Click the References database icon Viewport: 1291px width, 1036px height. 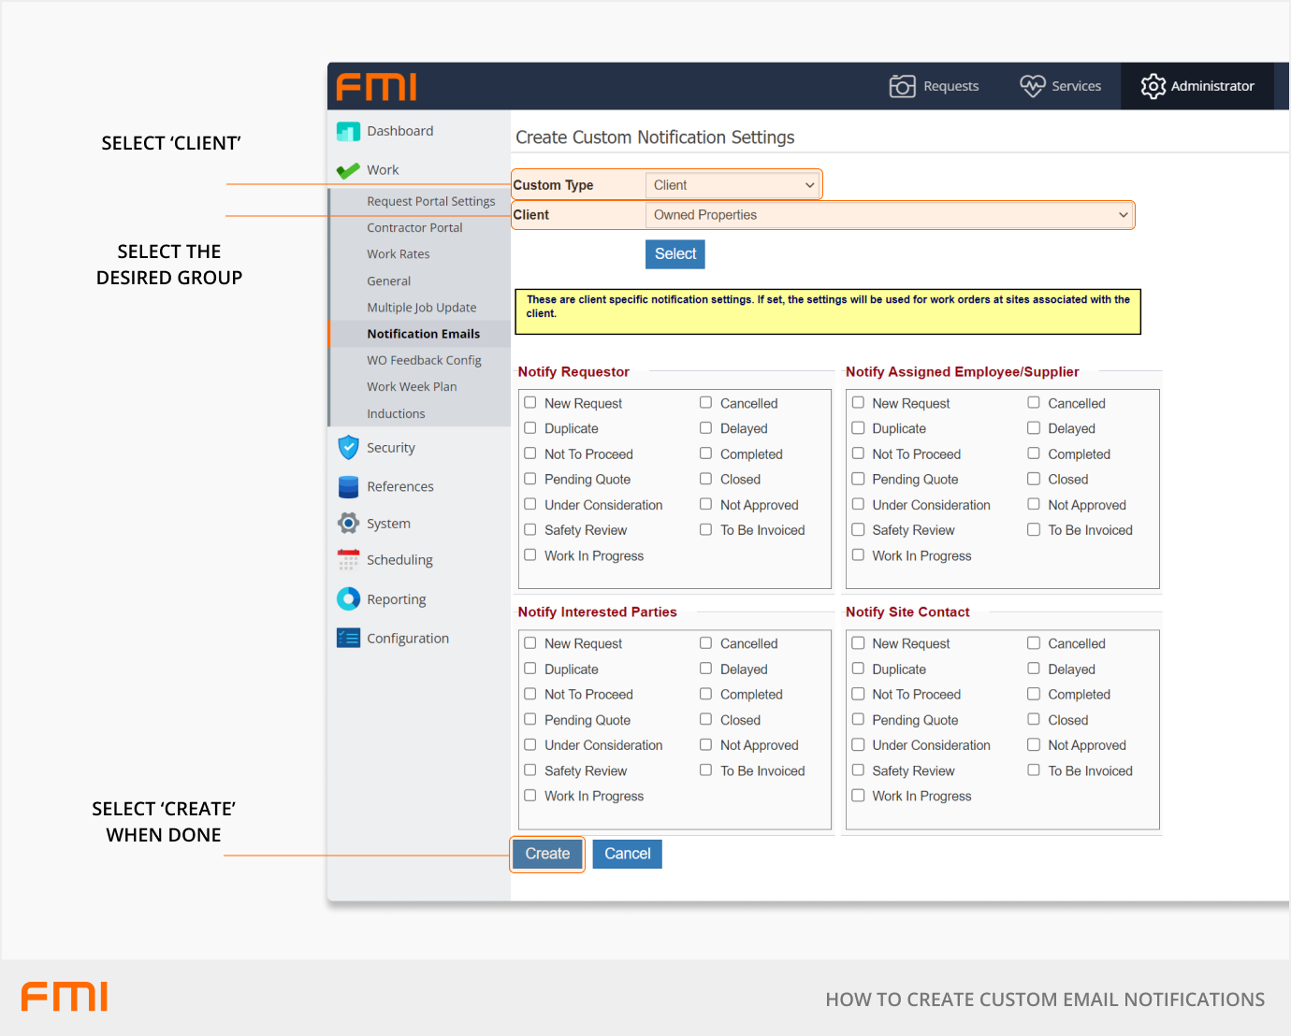tap(348, 487)
